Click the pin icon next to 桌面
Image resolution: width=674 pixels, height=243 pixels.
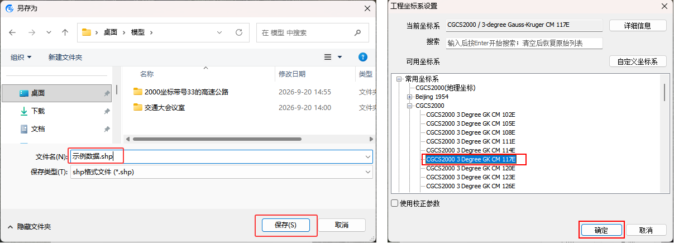106,94
